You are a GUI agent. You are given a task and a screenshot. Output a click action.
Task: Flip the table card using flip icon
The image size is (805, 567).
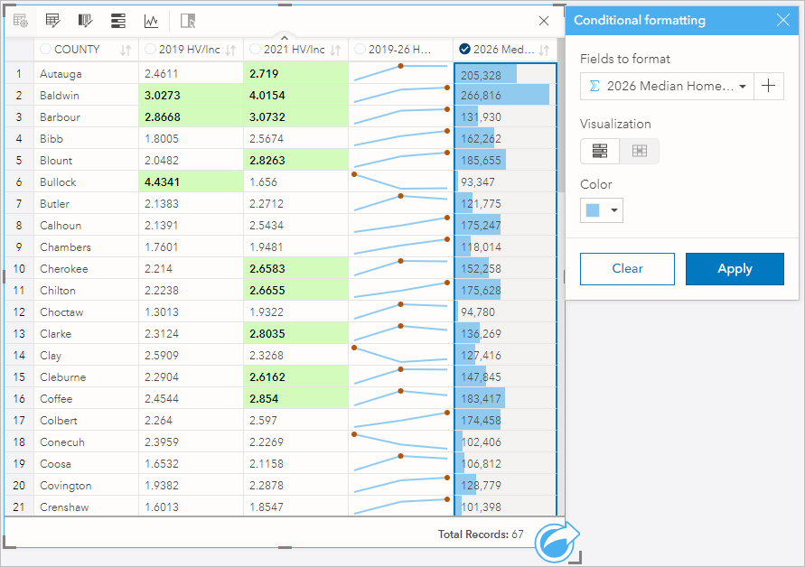(186, 20)
